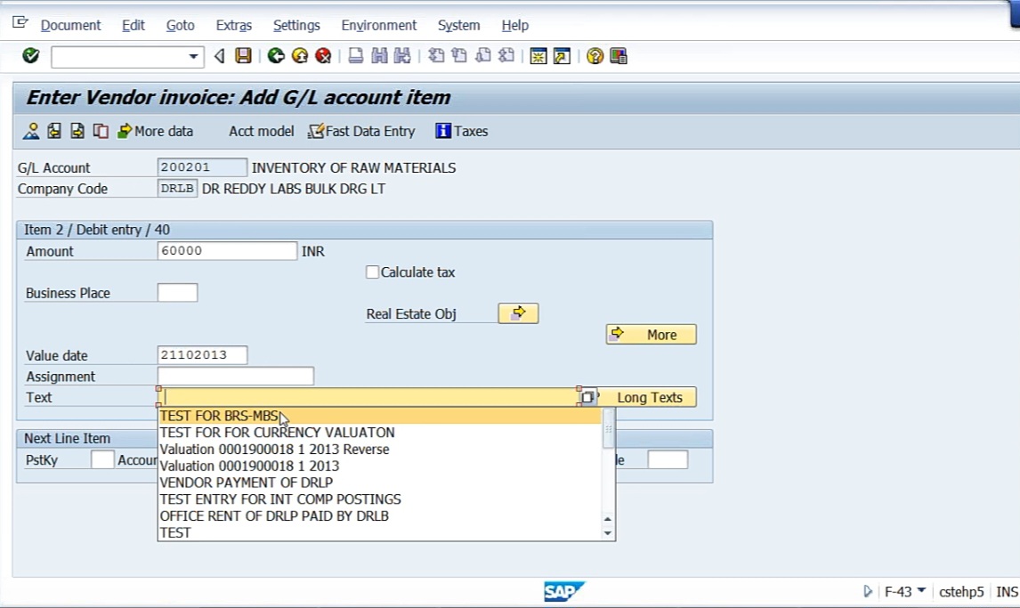
Task: Click the green Back arrow icon
Action: (x=276, y=56)
